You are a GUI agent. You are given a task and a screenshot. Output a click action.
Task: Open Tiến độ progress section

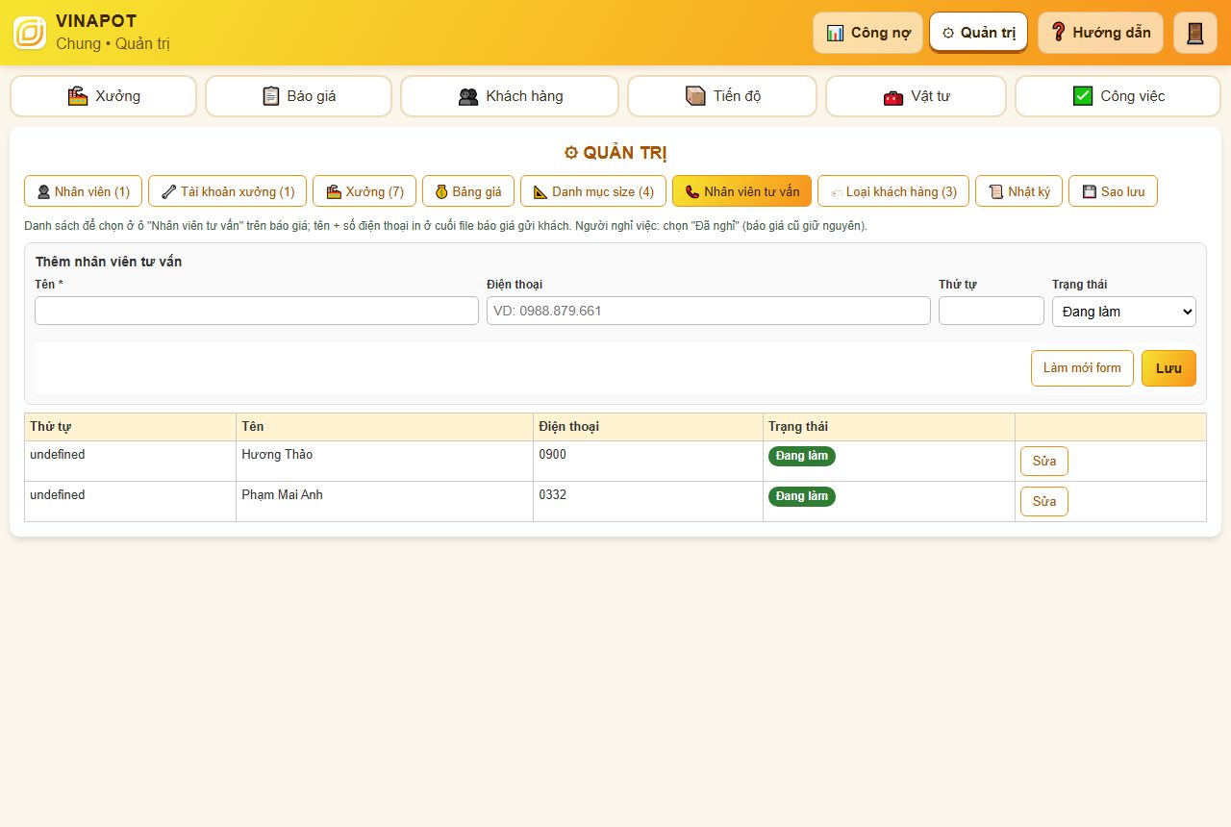(x=722, y=96)
